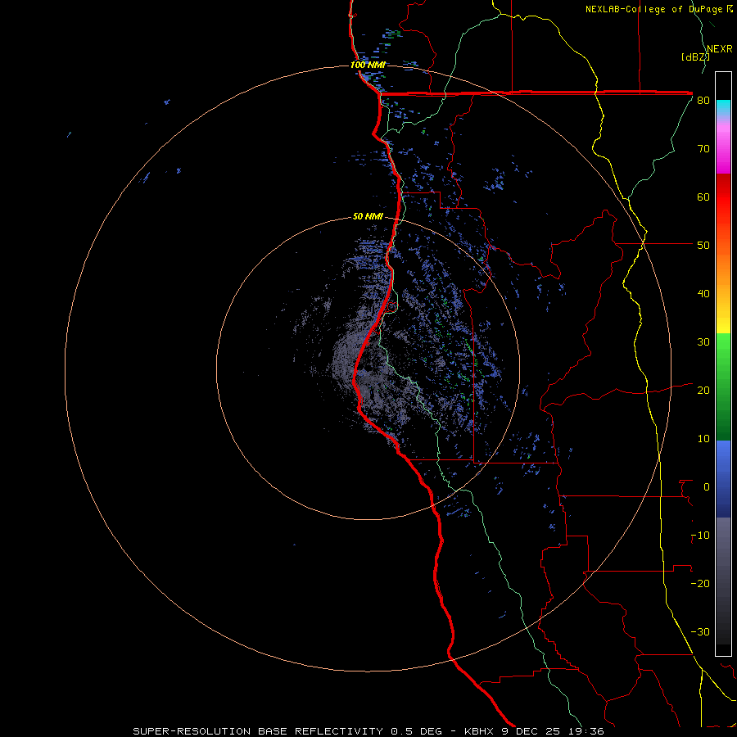Viewport: 737px width, 737px height.
Task: Pick the cyan top of the reflectivity color bar
Action: (x=723, y=107)
